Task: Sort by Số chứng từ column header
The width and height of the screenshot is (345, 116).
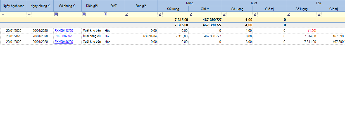Action: (67, 6)
